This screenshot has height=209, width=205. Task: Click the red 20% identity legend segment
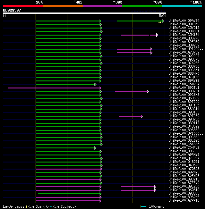pos(23,6)
